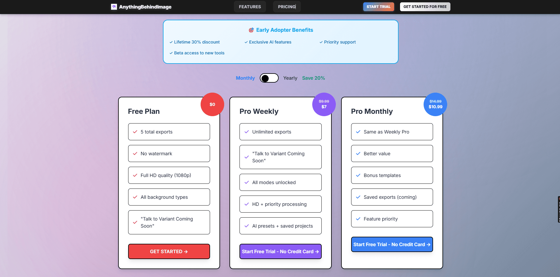Start Pro Weekly free trial
Screen dimensions: 560x277
point(280,251)
